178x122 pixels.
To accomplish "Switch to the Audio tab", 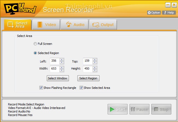I will (x=75, y=25).
